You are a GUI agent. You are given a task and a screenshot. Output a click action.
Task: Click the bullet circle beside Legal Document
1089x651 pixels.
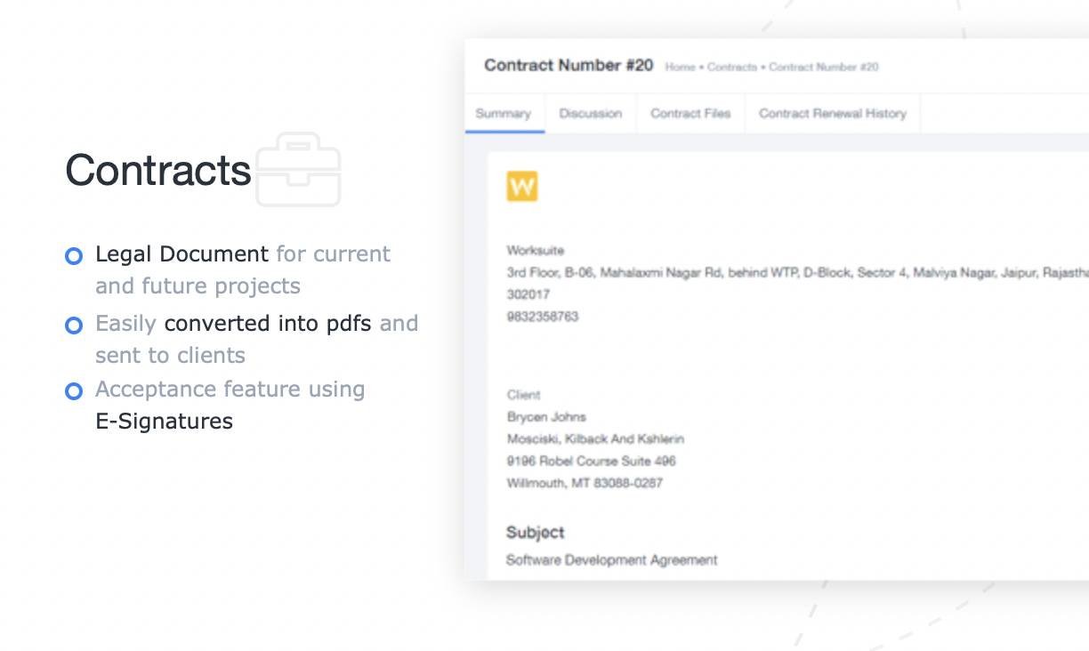point(74,256)
